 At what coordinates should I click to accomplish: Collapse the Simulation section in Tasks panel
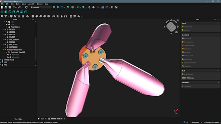coord(219,83)
